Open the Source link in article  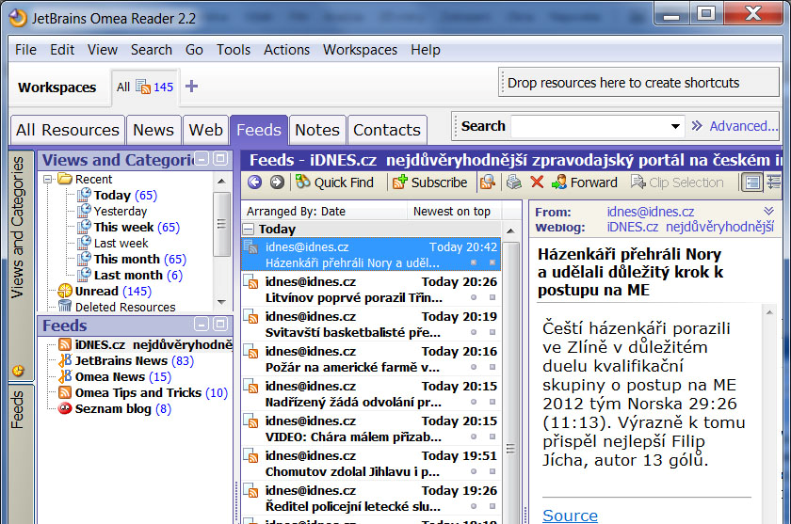(570, 516)
